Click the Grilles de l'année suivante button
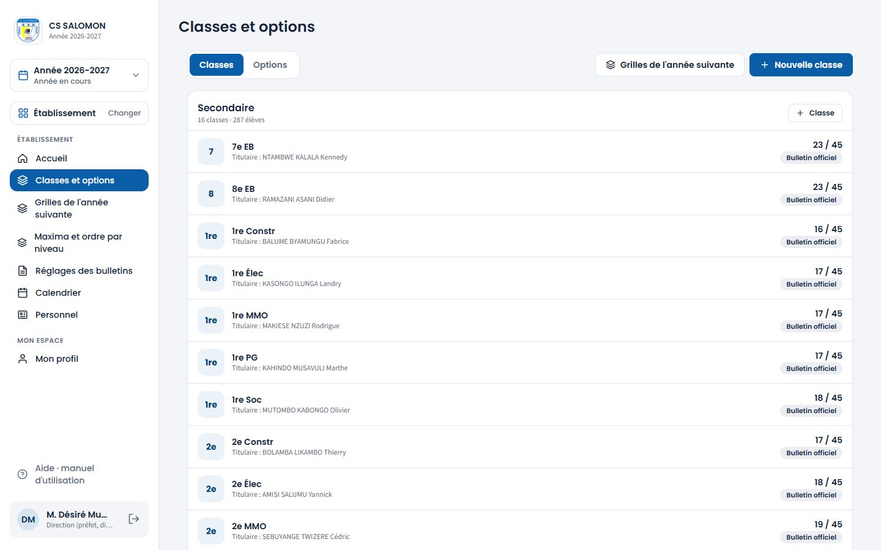Screen dimensions: 881x550 click(x=669, y=65)
